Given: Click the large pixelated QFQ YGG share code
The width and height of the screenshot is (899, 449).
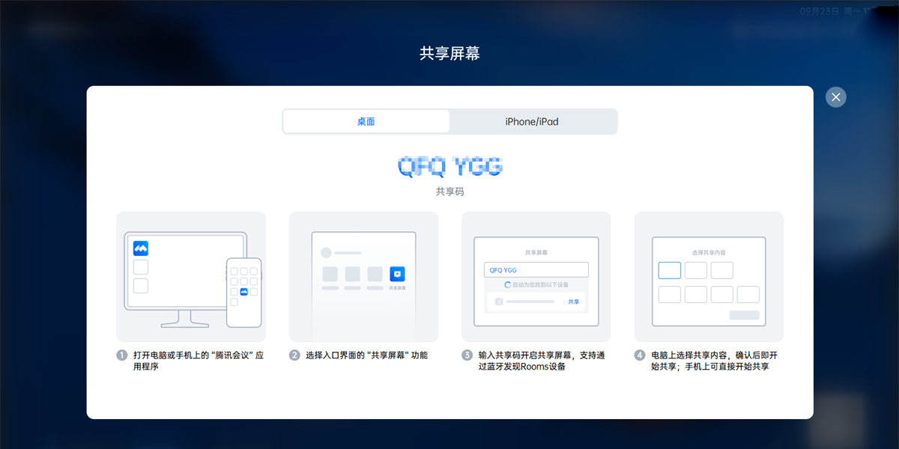Looking at the screenshot, I should coord(449,165).
